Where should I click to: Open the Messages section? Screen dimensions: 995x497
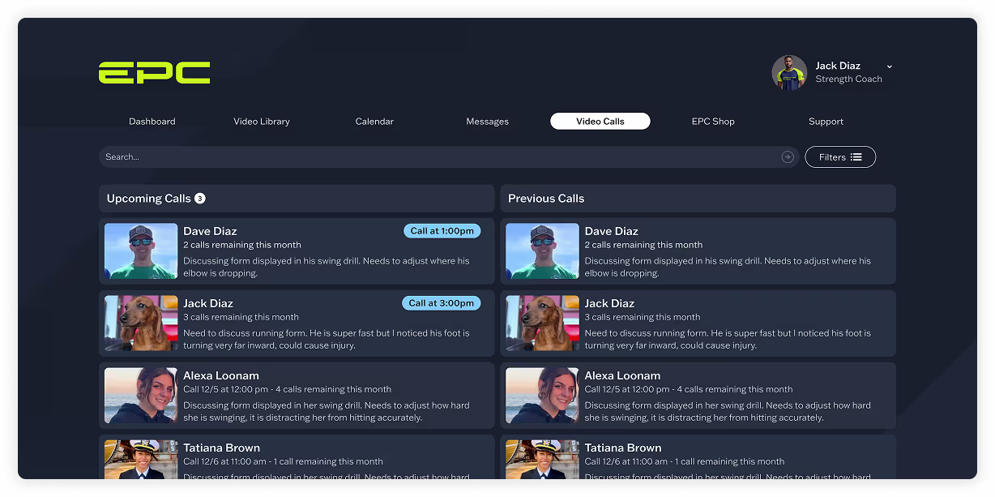(x=487, y=121)
